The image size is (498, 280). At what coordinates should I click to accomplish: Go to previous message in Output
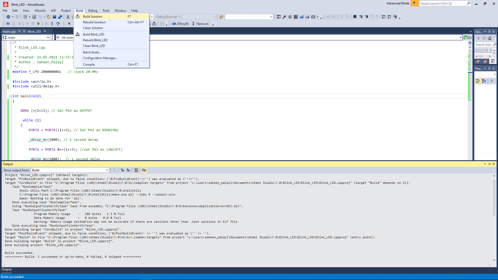[x=122, y=170]
